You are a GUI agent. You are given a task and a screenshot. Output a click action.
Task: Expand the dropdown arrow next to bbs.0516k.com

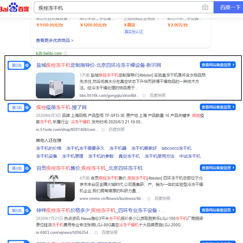[144, 96]
